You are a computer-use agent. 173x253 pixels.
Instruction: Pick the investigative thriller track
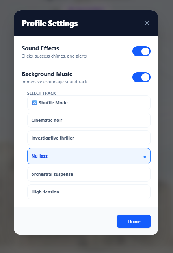click(89, 138)
